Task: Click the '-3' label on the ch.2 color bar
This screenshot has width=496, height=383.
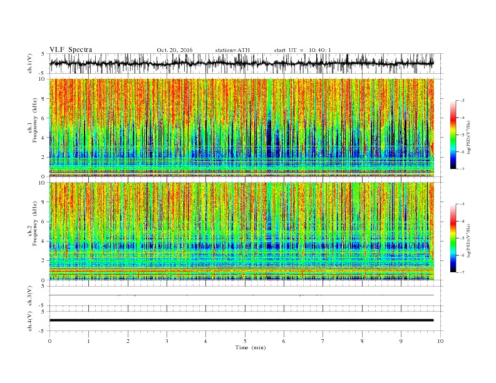Action: pyautogui.click(x=462, y=204)
